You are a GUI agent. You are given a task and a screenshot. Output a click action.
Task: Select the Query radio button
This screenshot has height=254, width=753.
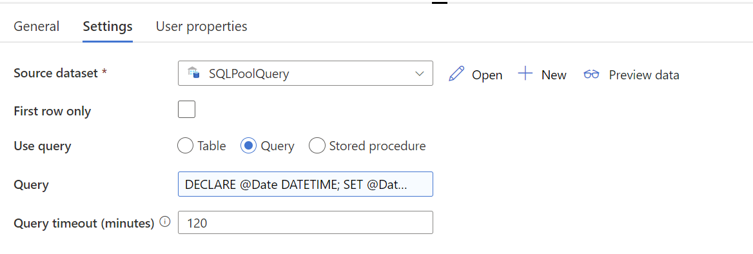pos(248,146)
